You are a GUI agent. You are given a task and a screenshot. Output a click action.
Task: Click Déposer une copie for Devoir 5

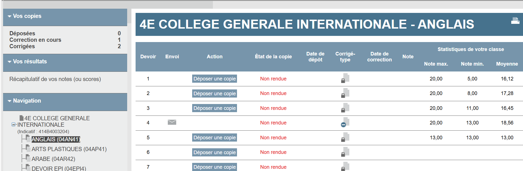(214, 137)
